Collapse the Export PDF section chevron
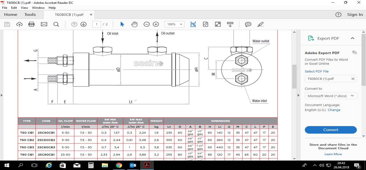Screen dimensions: 366x170 click(x=353, y=38)
